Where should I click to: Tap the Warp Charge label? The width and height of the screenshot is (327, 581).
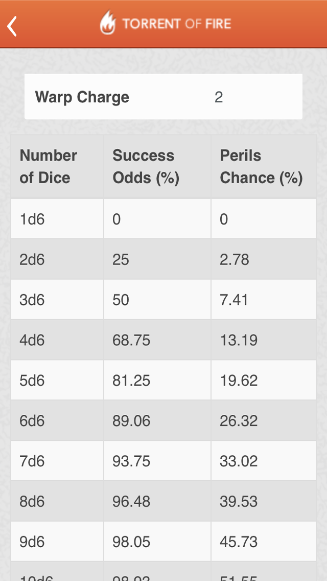point(82,97)
